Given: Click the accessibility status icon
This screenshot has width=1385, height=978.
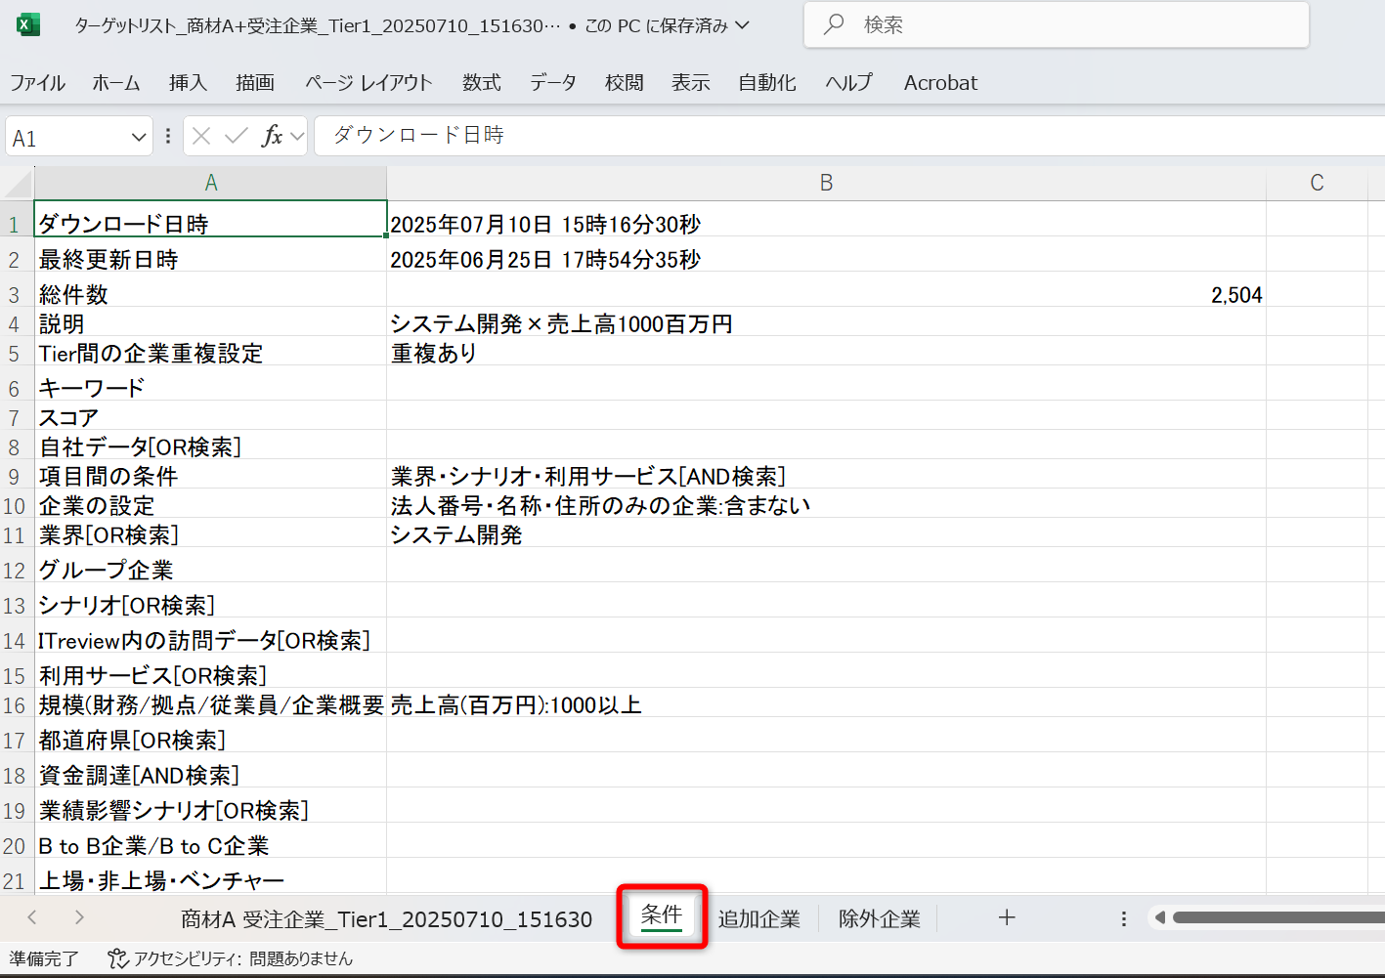Looking at the screenshot, I should (x=117, y=958).
